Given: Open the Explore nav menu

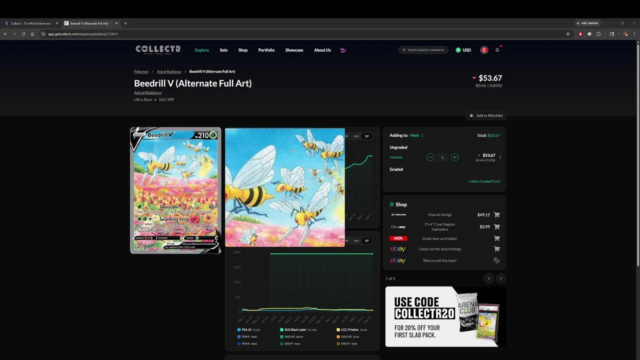Looking at the screenshot, I should tap(202, 50).
